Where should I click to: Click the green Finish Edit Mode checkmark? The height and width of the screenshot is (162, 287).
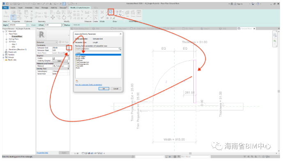102,17
